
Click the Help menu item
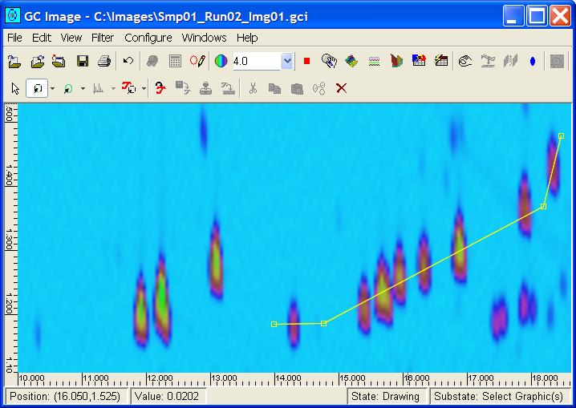pyautogui.click(x=247, y=38)
